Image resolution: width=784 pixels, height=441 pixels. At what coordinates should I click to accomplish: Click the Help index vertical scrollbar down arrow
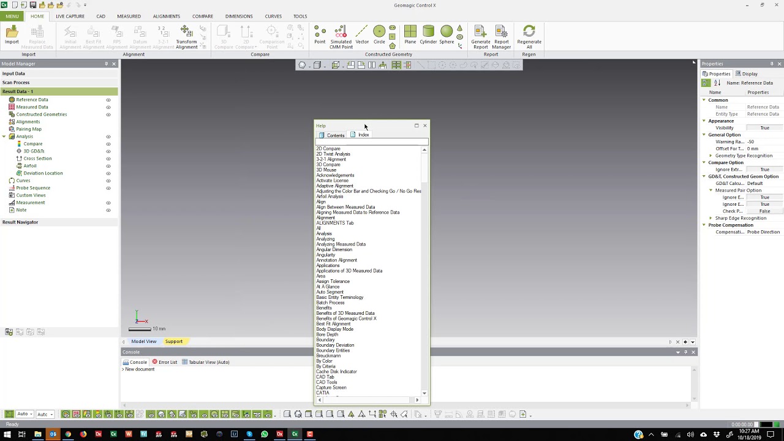click(x=424, y=393)
